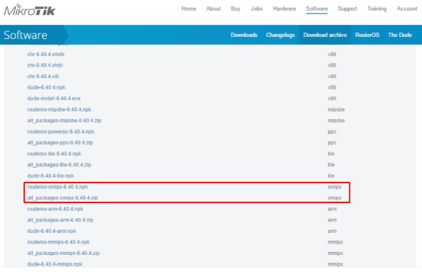
Task: Download routeros-powerpc-6.40.4.npk
Action: coord(61,131)
